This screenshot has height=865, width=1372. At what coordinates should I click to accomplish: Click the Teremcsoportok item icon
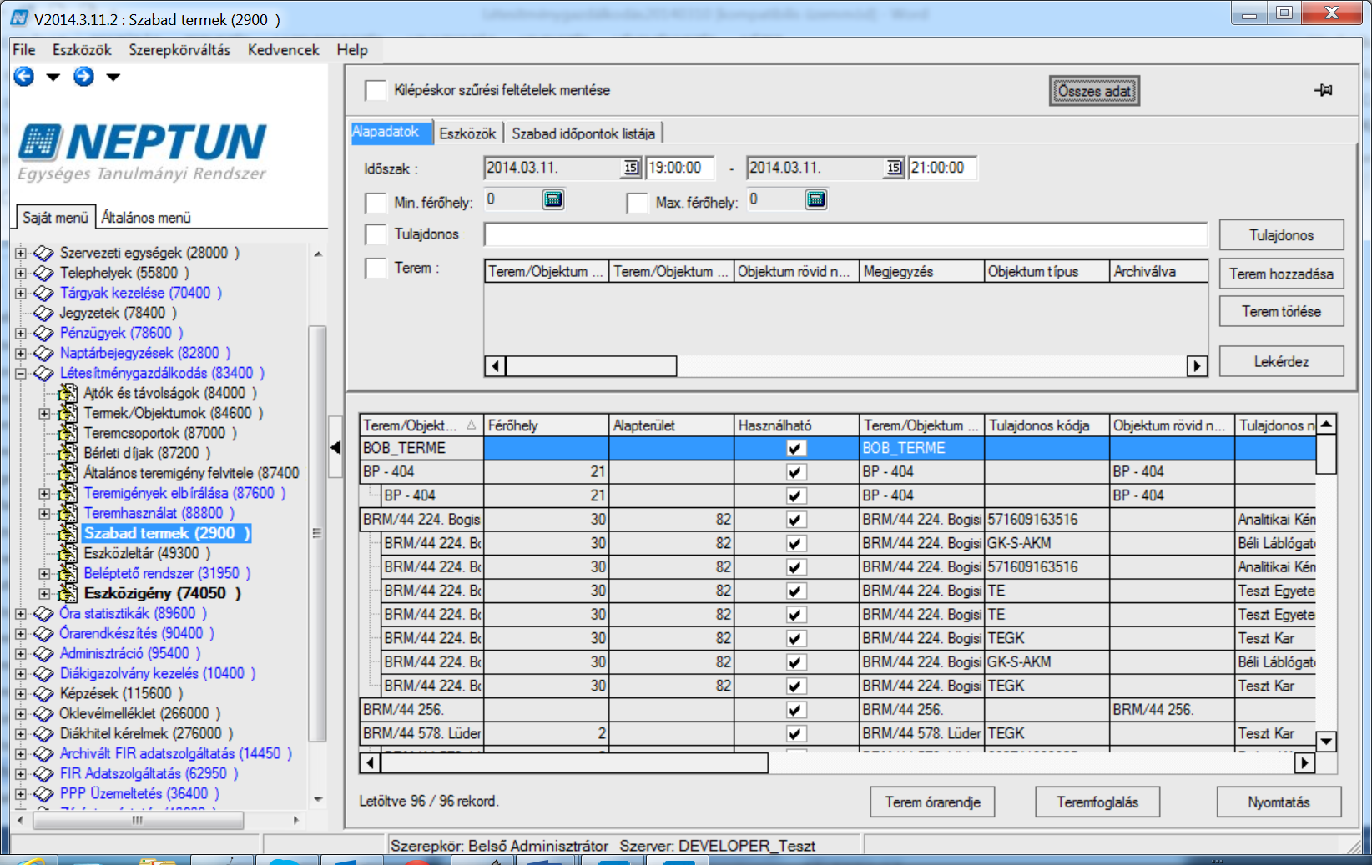(68, 433)
